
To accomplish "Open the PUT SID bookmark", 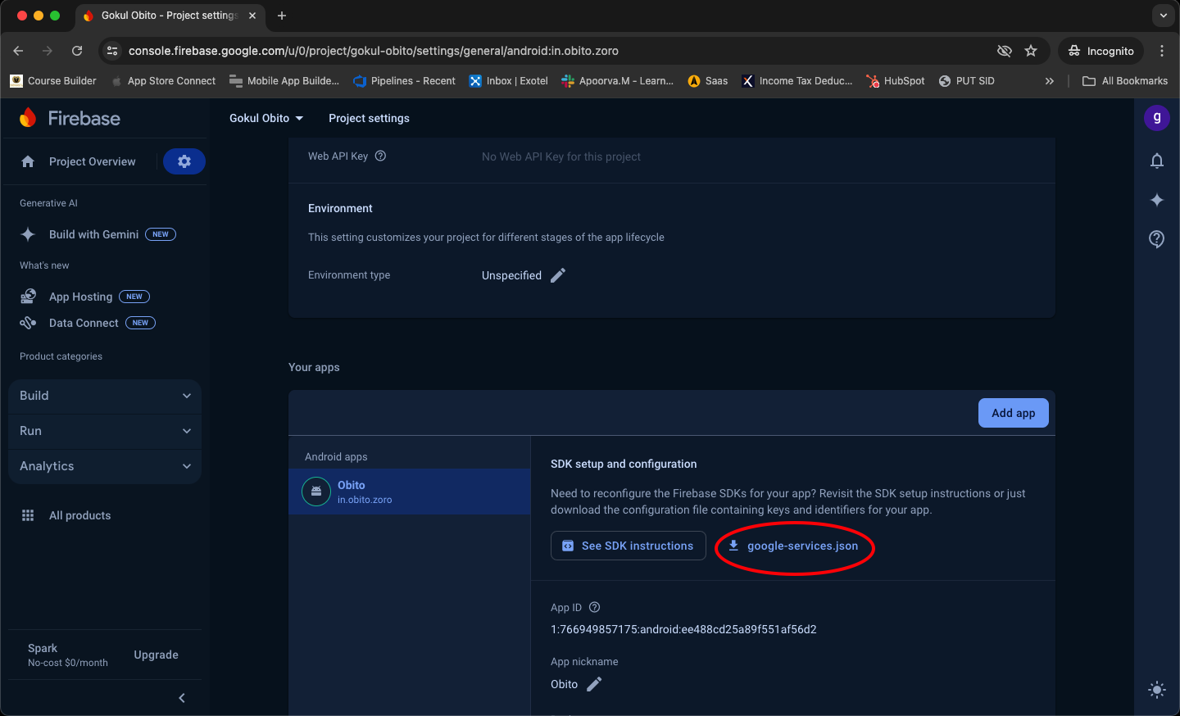I will tap(966, 81).
